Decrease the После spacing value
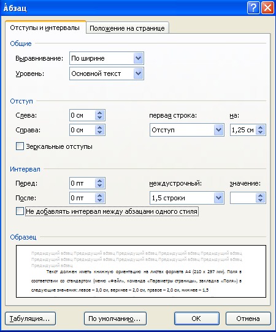This screenshot has width=276, height=332. tap(100, 200)
